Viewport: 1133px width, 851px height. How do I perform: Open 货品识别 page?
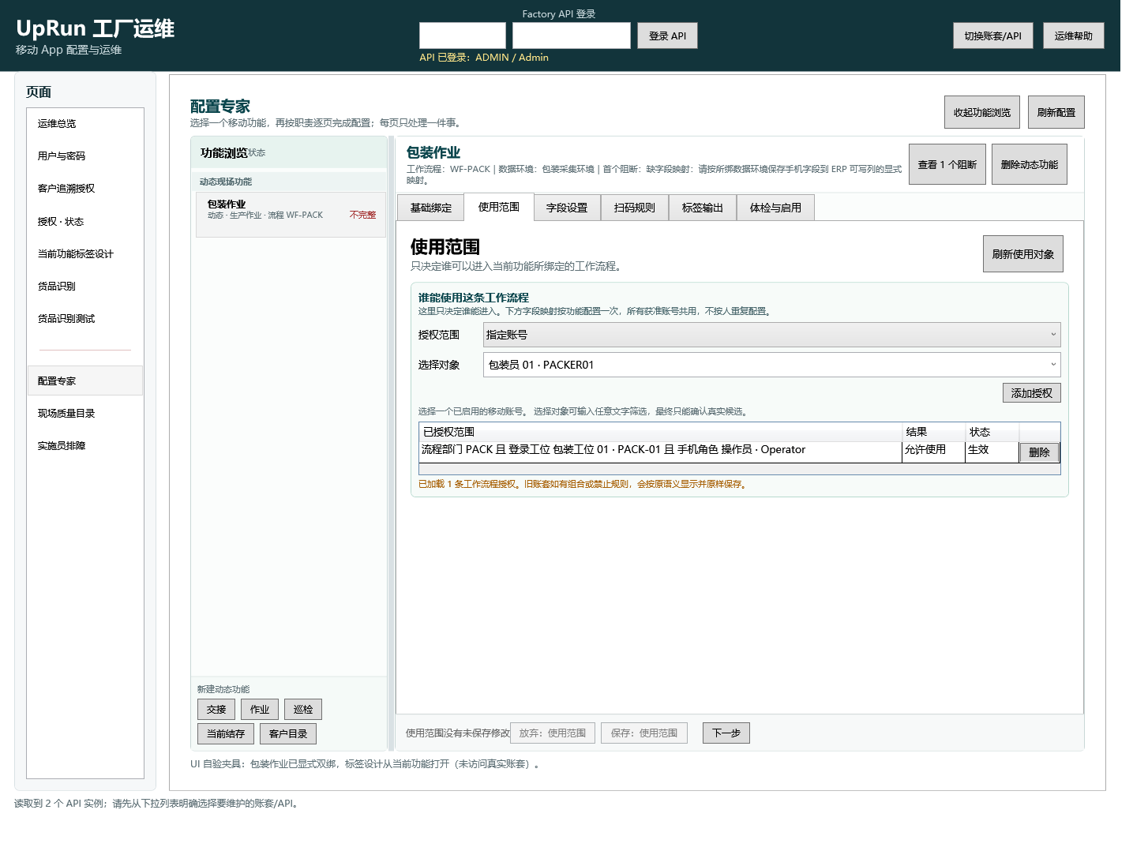pos(85,287)
